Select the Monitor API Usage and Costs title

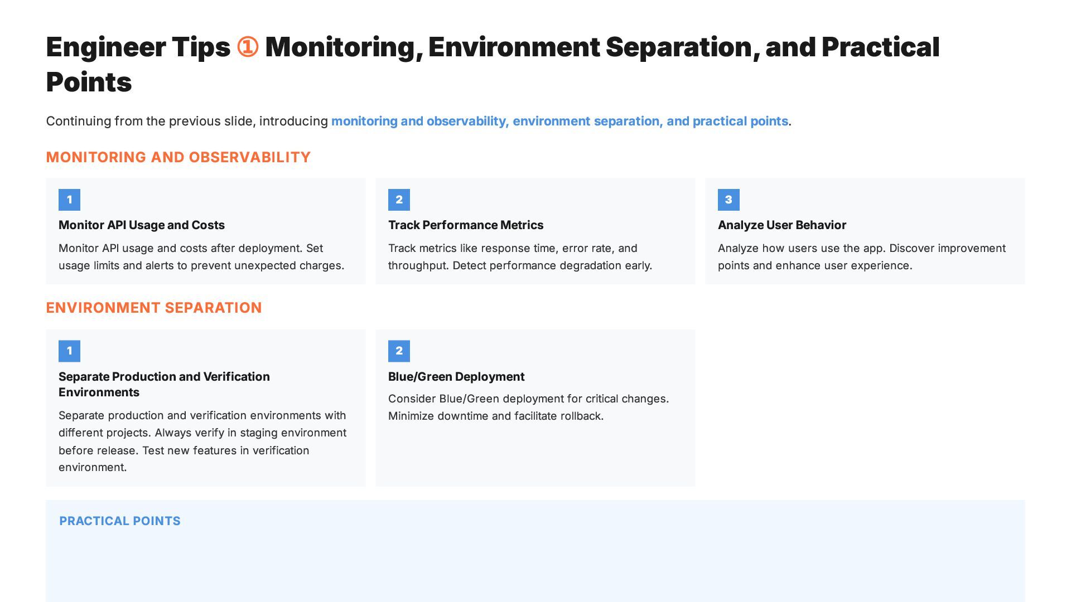pos(142,225)
